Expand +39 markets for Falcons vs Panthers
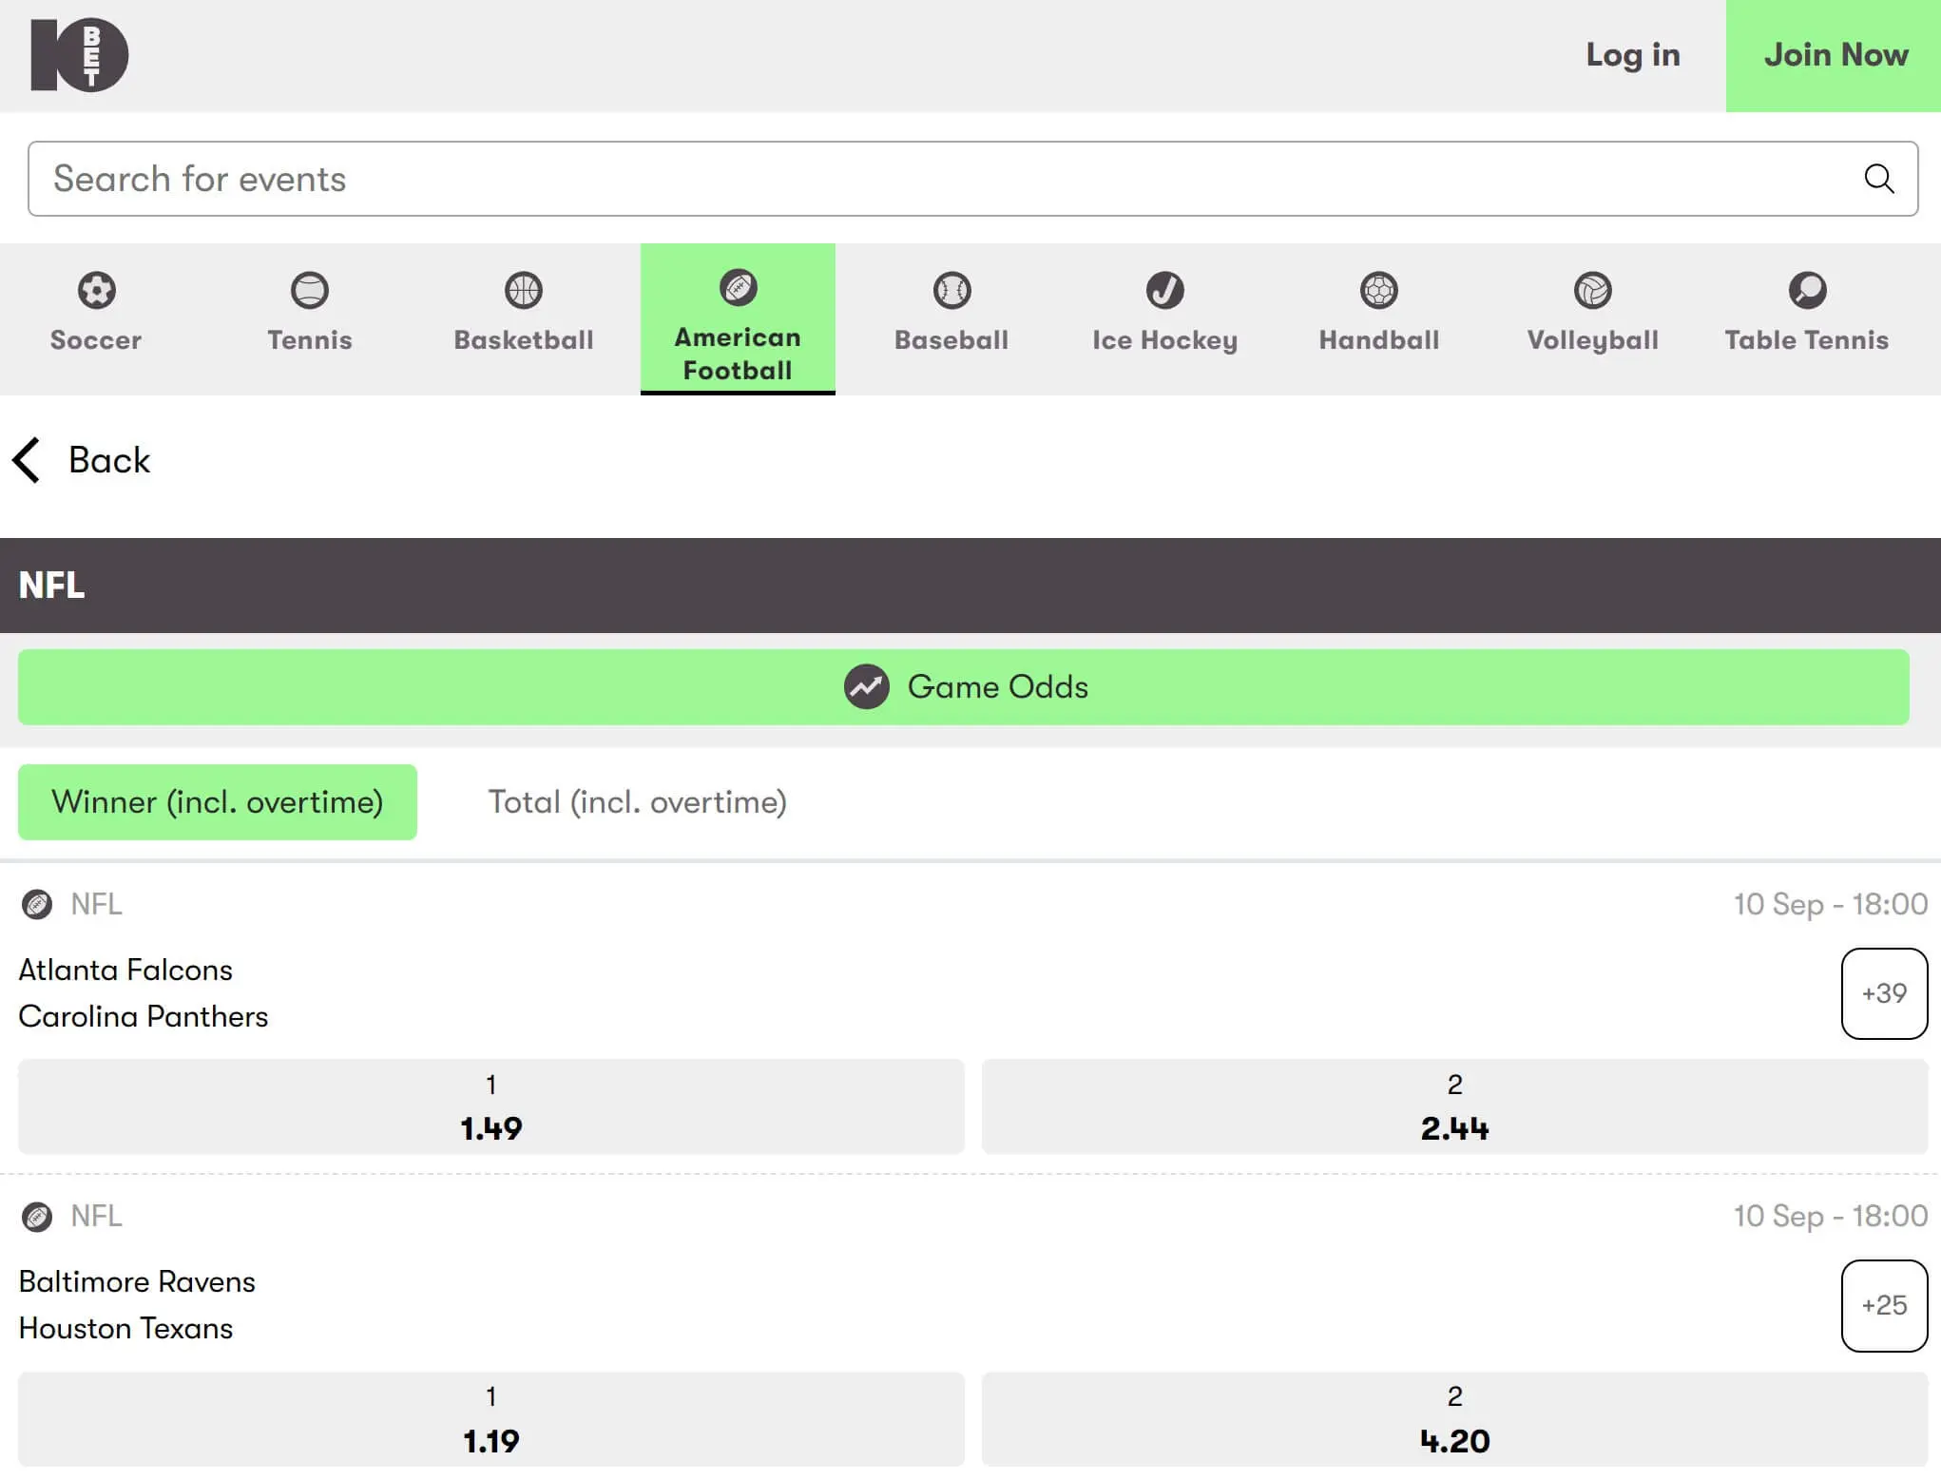1941x1480 pixels. click(1884, 993)
